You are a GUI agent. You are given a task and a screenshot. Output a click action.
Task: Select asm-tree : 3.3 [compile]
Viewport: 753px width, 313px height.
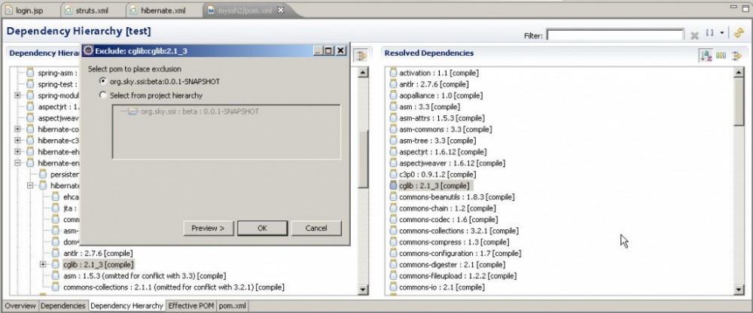pyautogui.click(x=437, y=141)
